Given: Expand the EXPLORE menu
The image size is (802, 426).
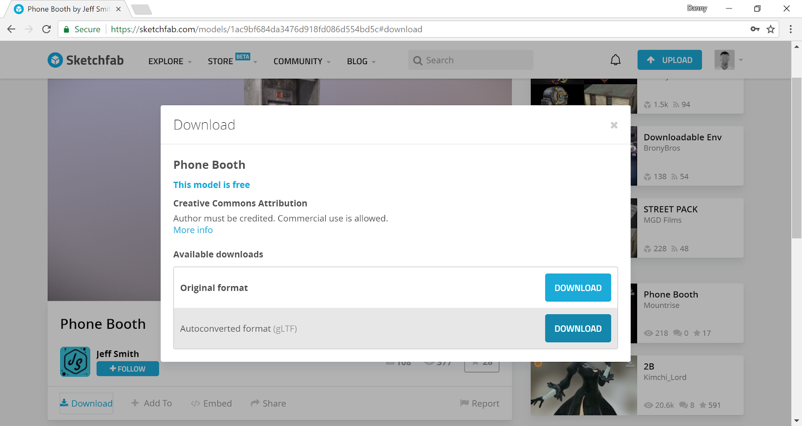Looking at the screenshot, I should 170,61.
